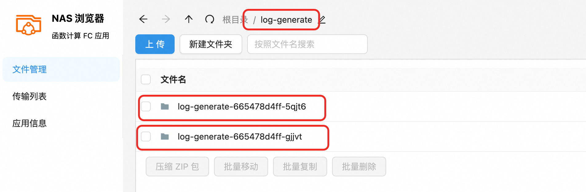Edit the path with the pencil icon

point(322,20)
